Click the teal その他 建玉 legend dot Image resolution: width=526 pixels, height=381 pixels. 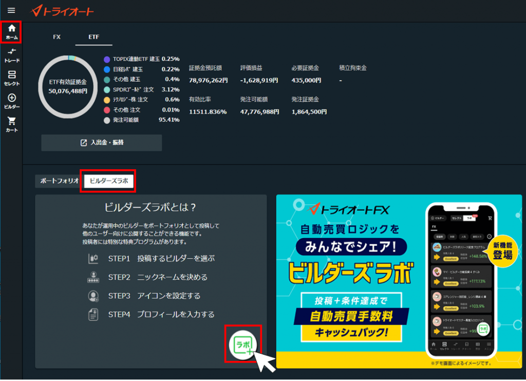[107, 80]
